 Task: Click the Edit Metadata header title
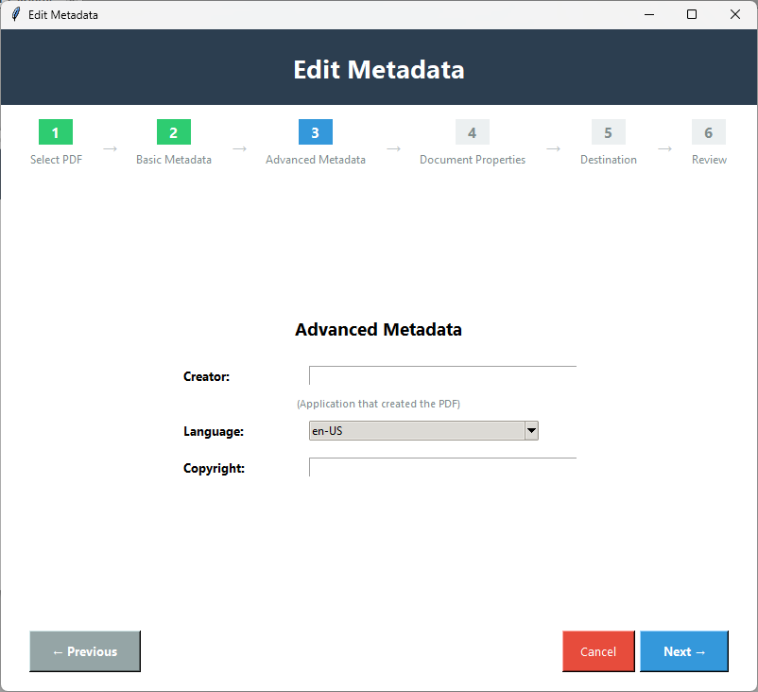pos(378,69)
